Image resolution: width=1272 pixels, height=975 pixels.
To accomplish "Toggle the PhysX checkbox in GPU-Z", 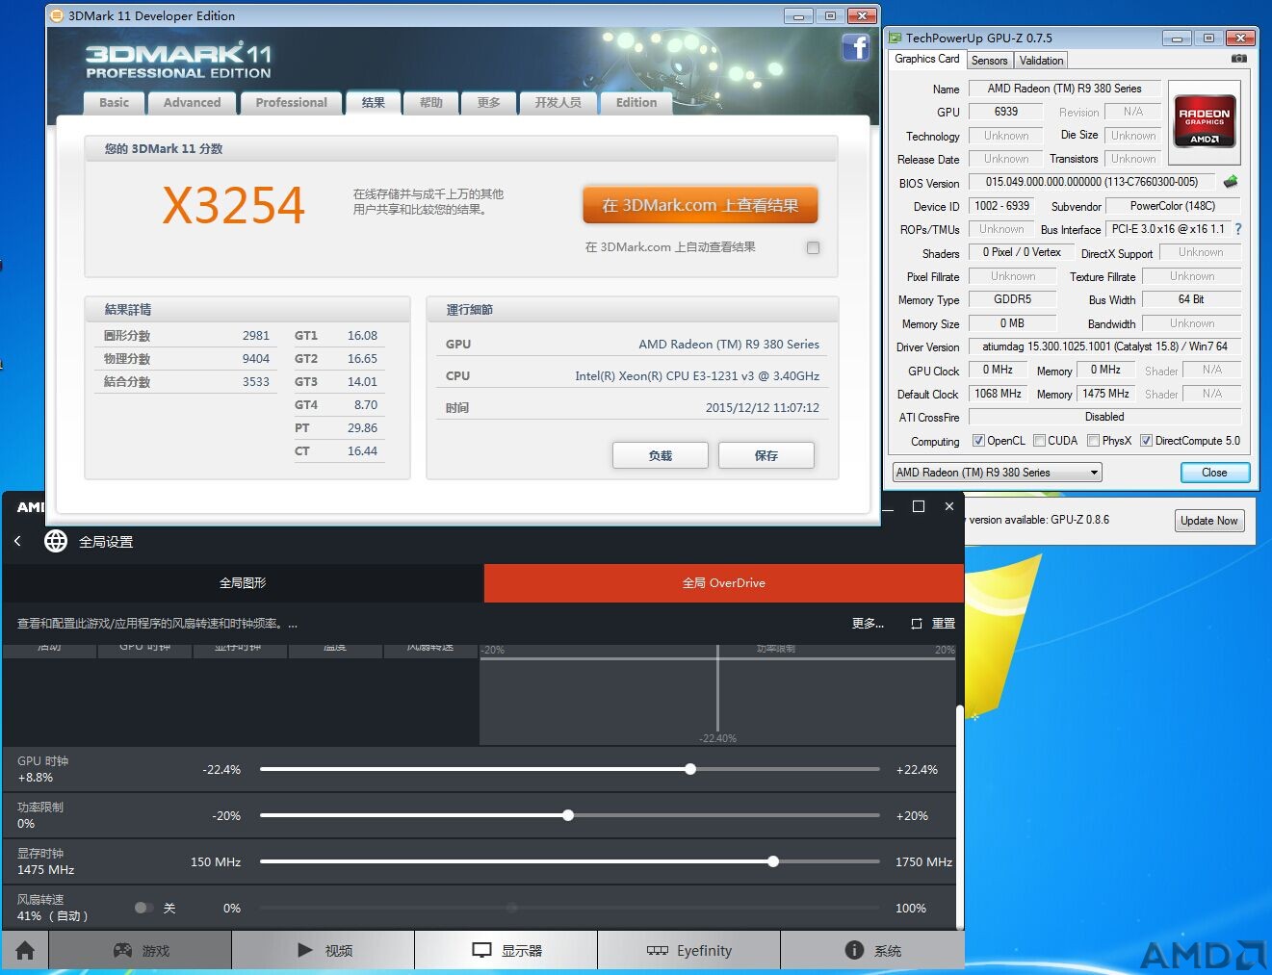I will point(1093,441).
